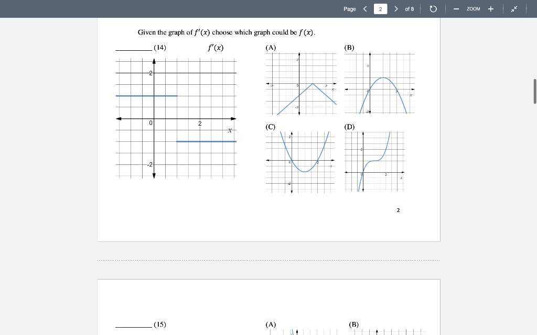Zoom out using the minus icon
Viewport: 537px width, 335px height.
click(x=456, y=8)
